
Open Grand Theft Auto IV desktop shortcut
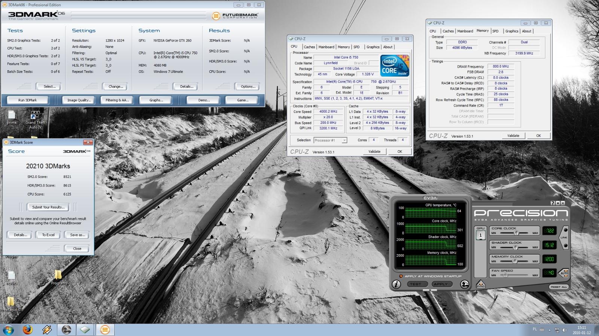point(36,120)
